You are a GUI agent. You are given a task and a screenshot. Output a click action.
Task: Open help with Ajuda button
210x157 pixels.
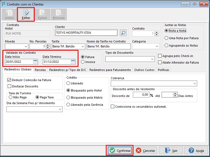coord(196,150)
